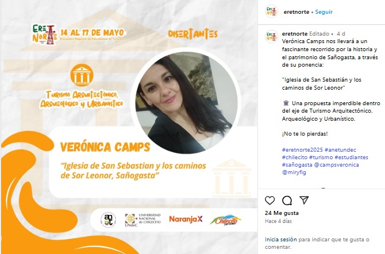The image size is (385, 254).
Task: Click the Inicia sesión link
Action: click(280, 240)
